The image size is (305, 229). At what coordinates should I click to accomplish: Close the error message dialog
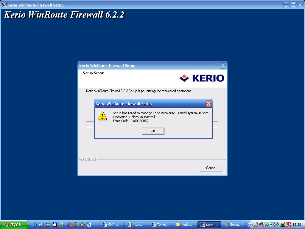[x=208, y=103]
